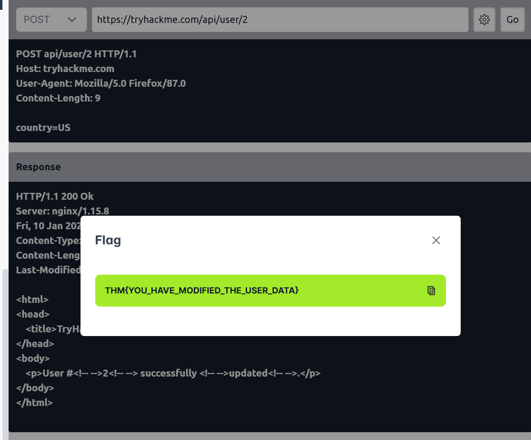531x440 pixels.
Task: Click the closing </html> tag line
Action: click(34, 403)
